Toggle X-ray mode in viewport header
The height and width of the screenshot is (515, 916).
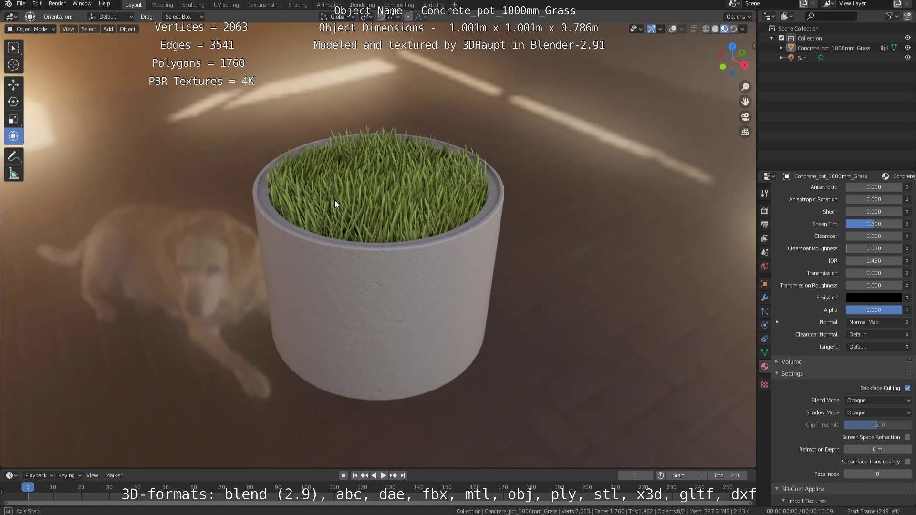coord(694,29)
